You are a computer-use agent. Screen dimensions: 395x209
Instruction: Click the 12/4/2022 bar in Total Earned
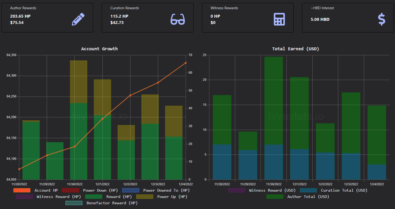(x=377, y=143)
